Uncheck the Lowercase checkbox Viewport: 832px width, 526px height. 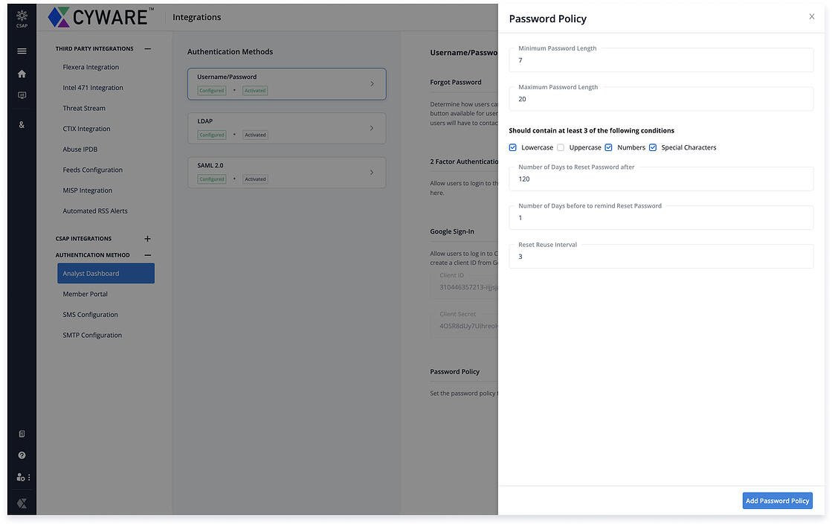tap(513, 147)
